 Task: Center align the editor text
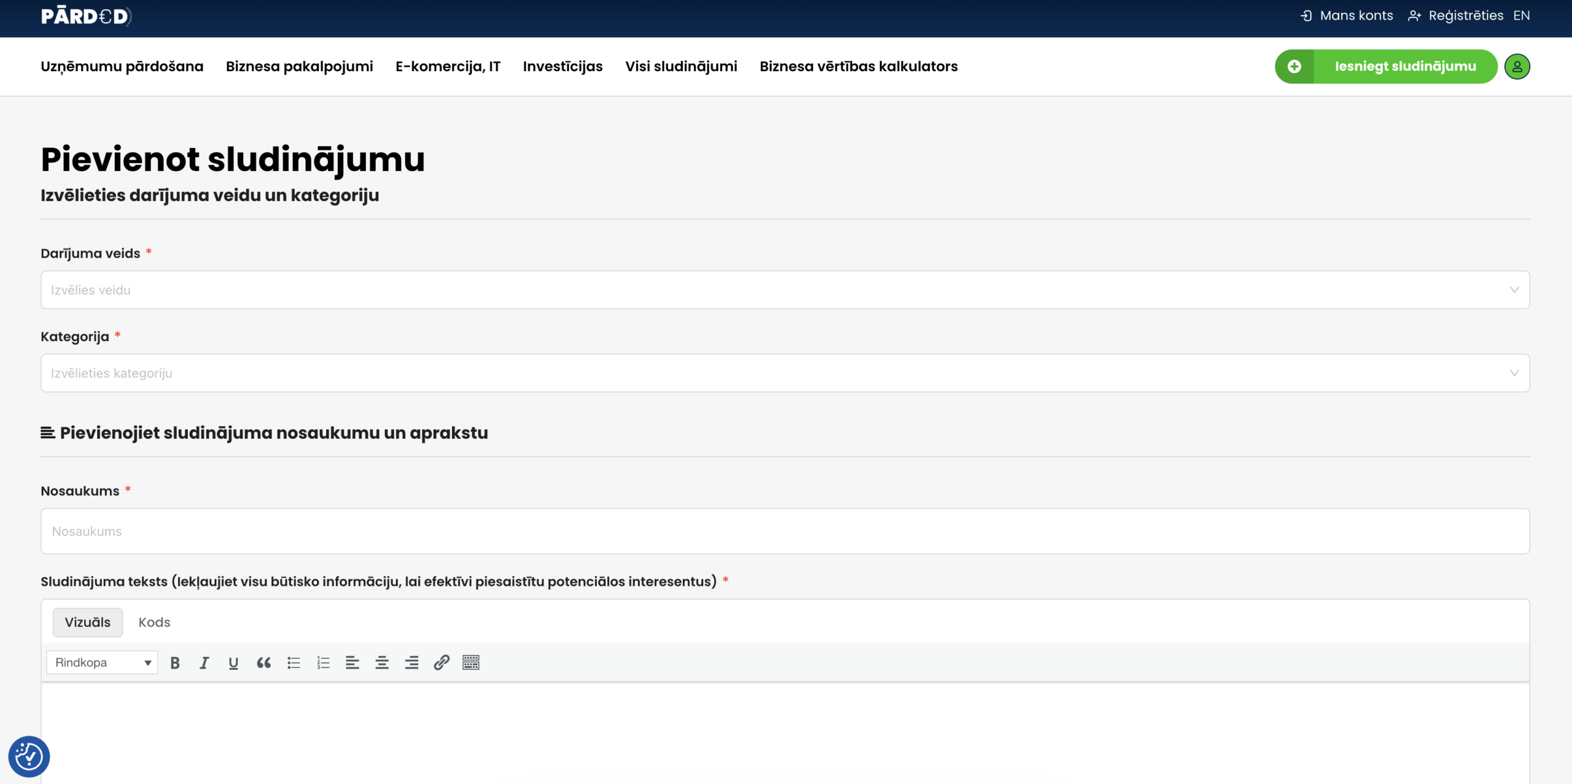coord(382,663)
